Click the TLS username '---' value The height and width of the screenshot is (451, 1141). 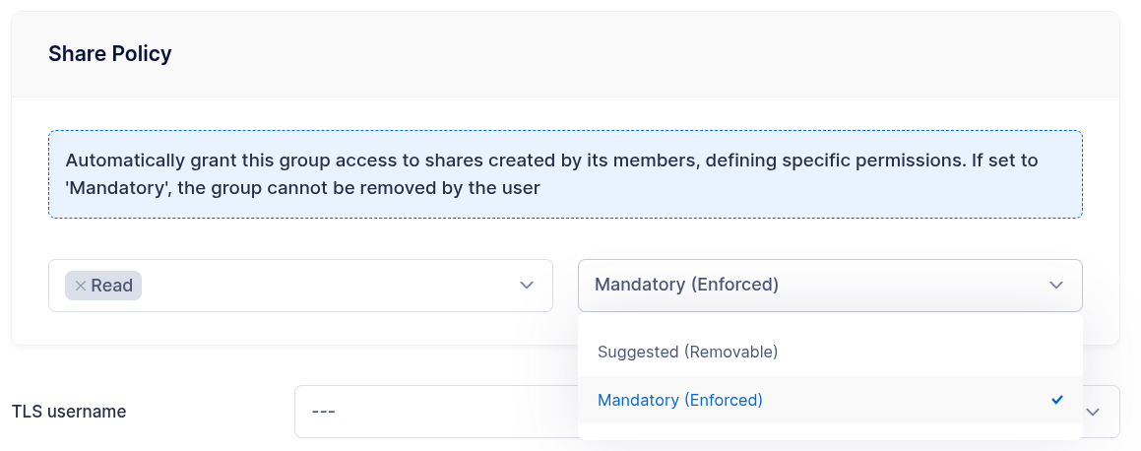click(324, 412)
